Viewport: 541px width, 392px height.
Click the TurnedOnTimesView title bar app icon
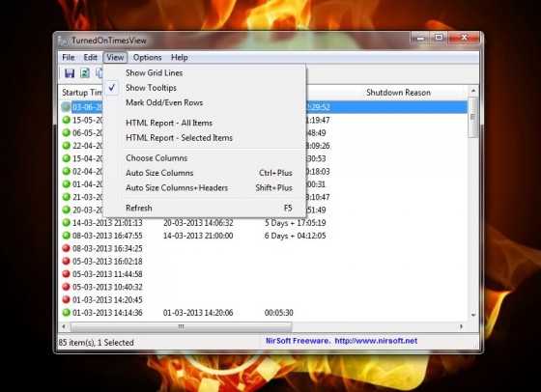point(63,41)
